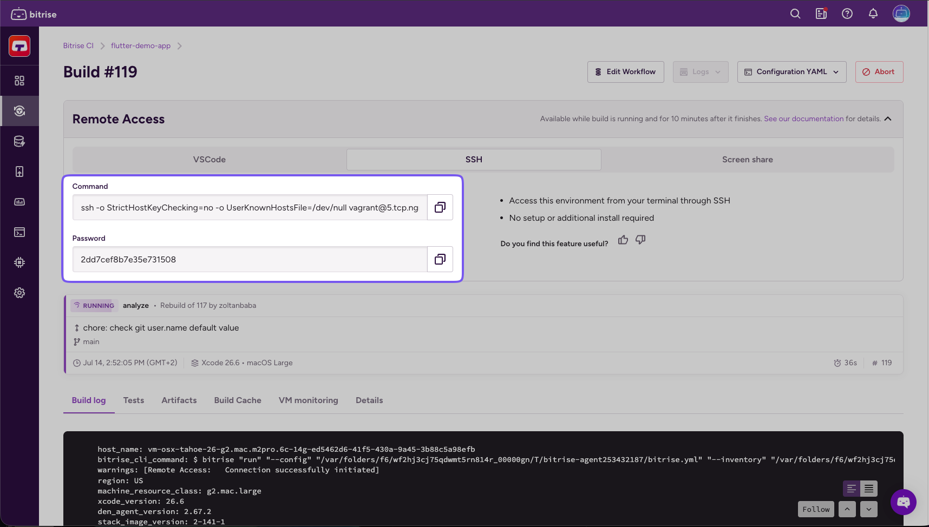Open the chip-shaped icon in sidebar
The image size is (929, 527).
19,262
